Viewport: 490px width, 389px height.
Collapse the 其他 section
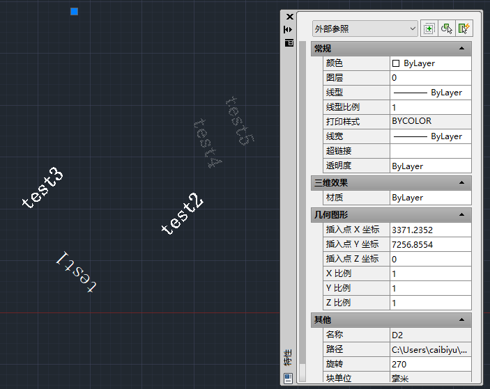click(x=461, y=319)
